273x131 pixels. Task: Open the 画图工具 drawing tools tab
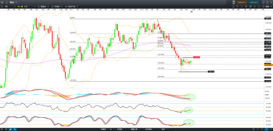pyautogui.click(x=134, y=130)
